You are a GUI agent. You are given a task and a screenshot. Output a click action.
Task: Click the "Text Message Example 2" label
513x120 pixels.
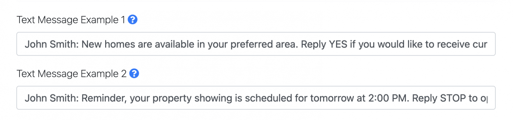tap(71, 74)
